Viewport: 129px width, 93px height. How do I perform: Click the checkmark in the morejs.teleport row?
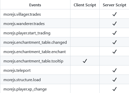[115, 70]
